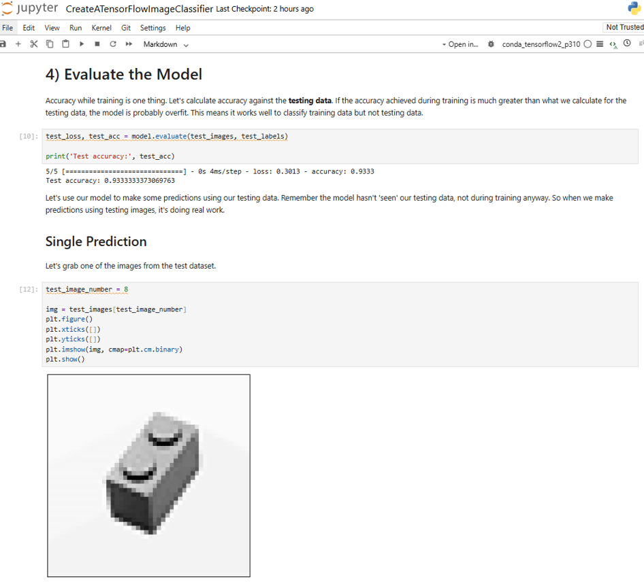Restart the kernel with the circular arrow icon
The height and width of the screenshot is (582, 644).
click(x=113, y=44)
